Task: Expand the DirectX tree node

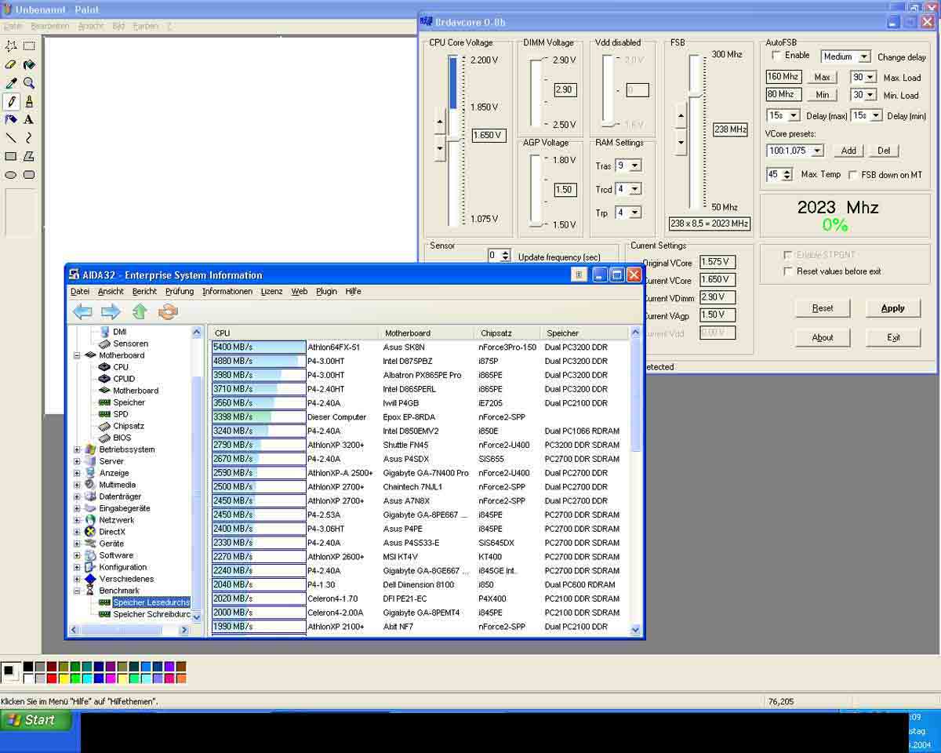Action: (77, 532)
